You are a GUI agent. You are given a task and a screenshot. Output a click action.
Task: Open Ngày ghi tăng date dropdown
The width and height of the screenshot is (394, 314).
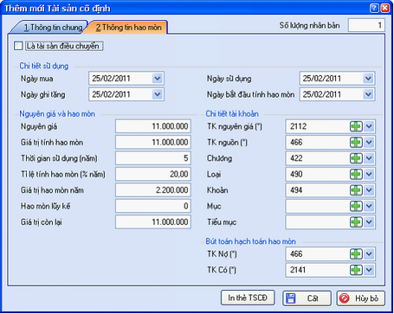tap(158, 94)
